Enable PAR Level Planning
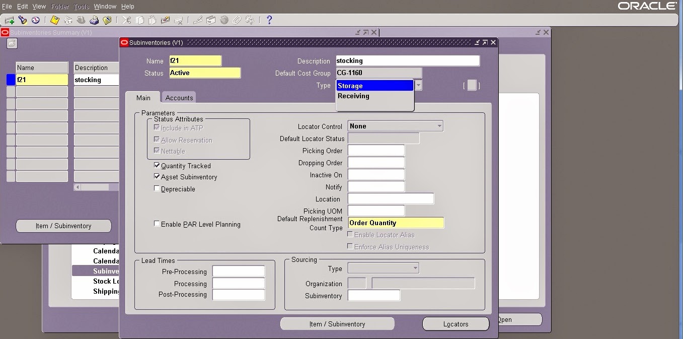683x339 pixels. 157,224
